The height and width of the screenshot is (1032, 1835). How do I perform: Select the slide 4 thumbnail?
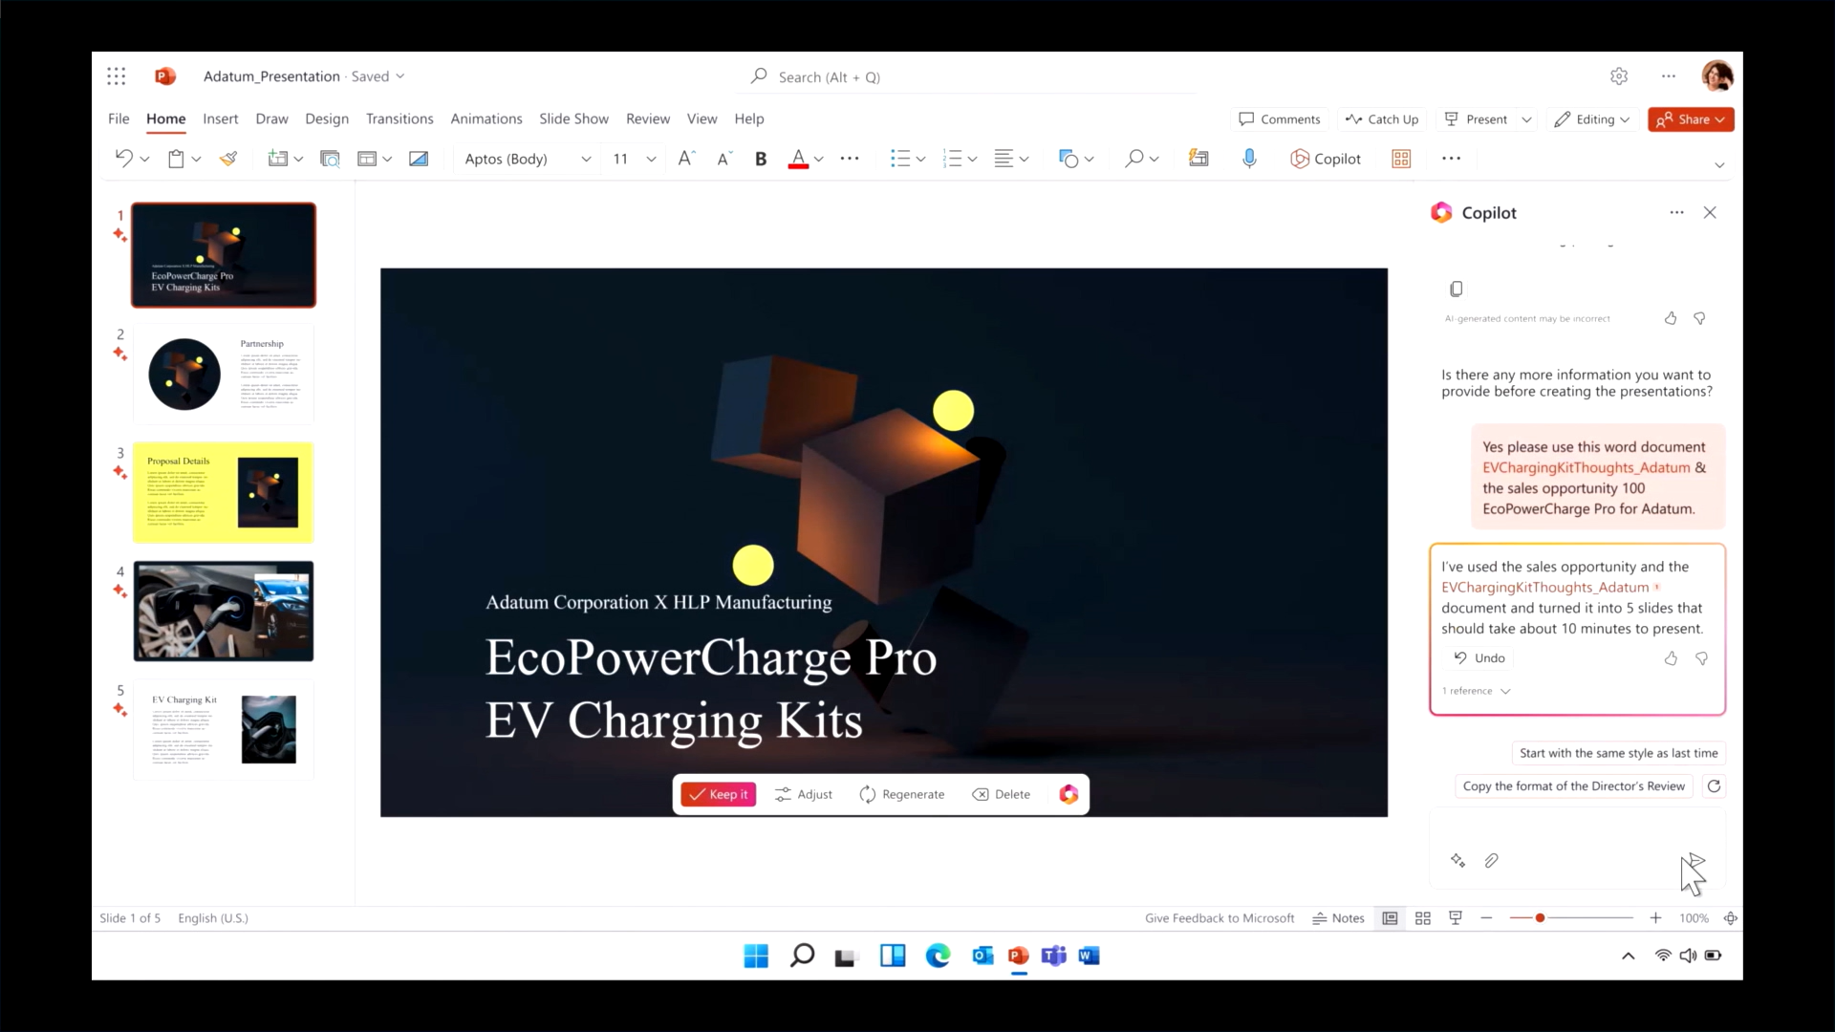224,612
